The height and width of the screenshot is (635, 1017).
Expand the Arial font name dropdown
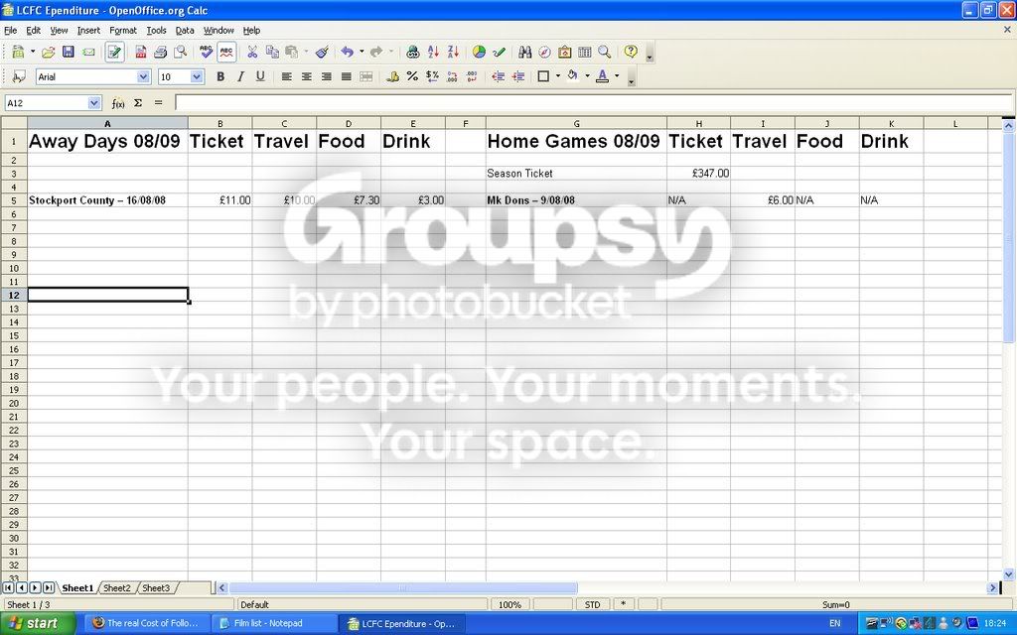click(143, 76)
